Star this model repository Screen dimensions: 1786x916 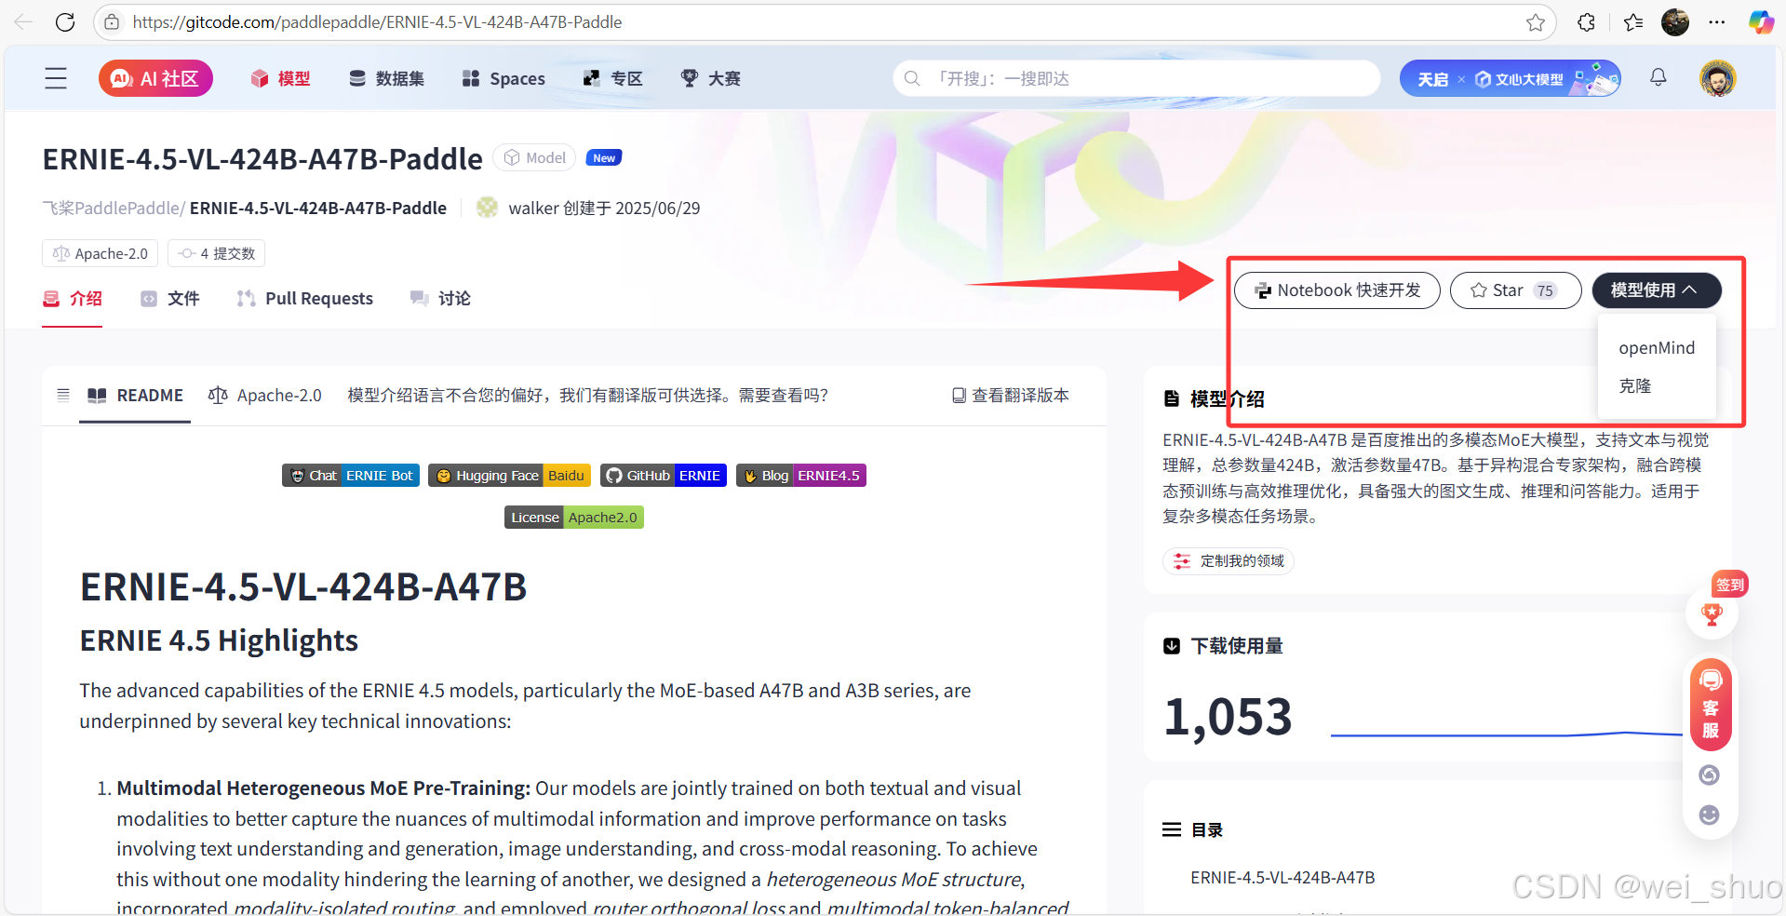(1516, 290)
